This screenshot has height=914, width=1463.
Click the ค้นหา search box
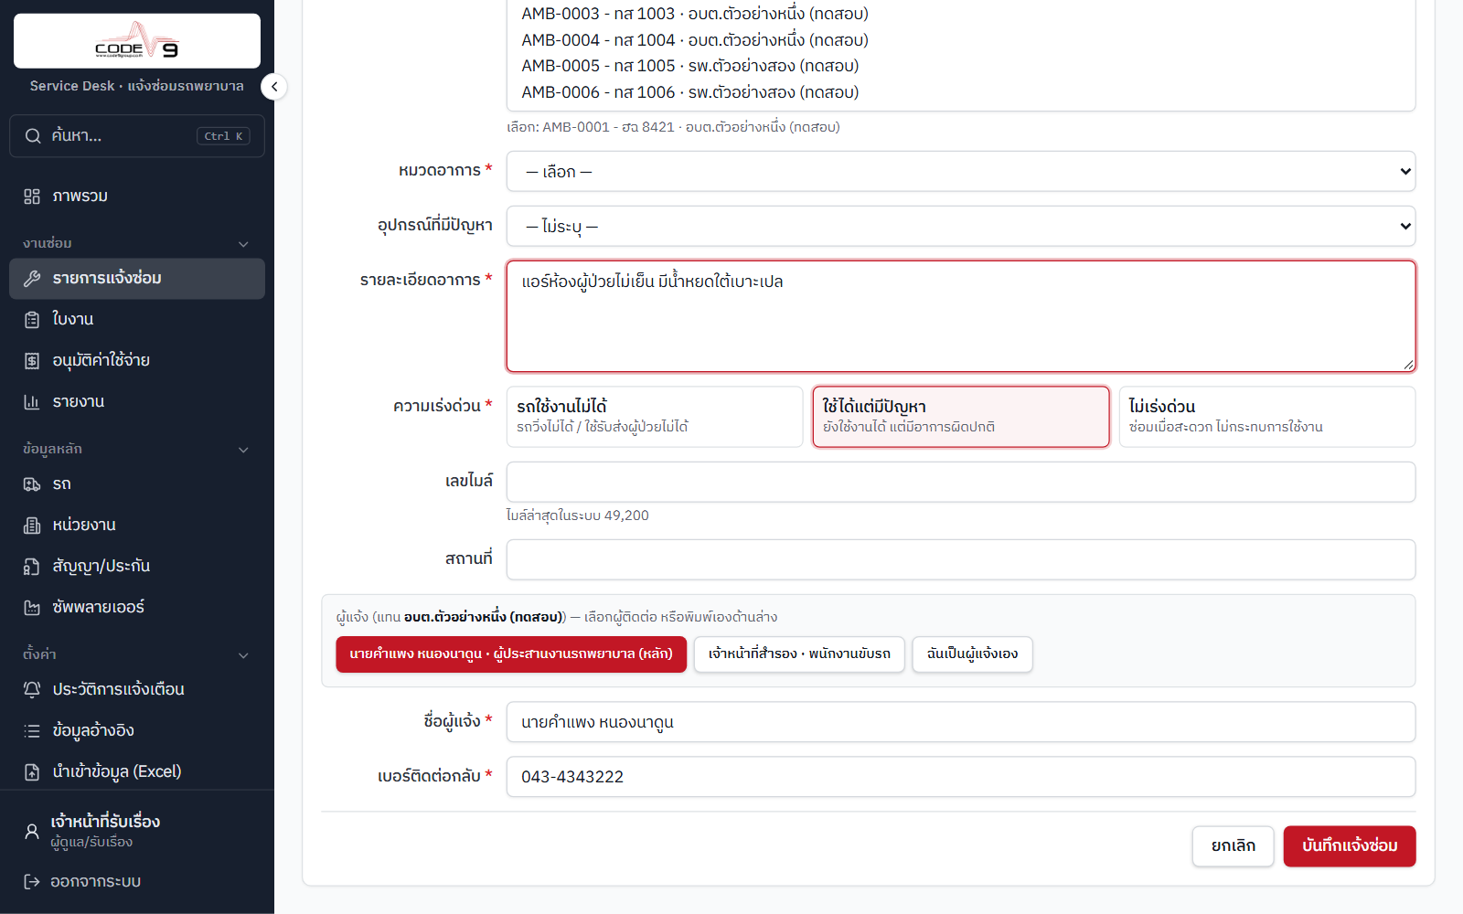tap(137, 136)
